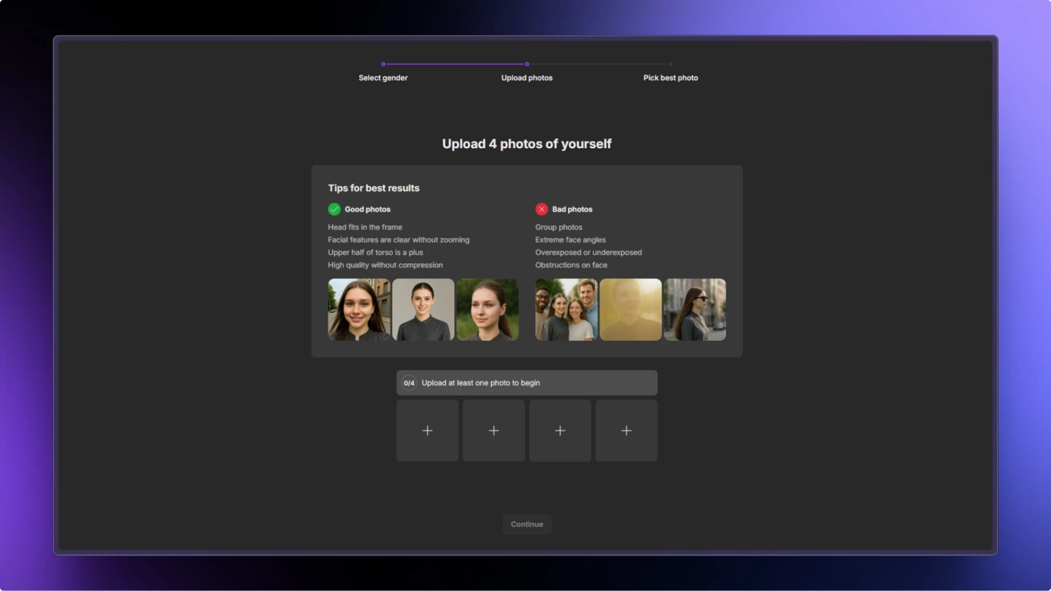Select the Upload photos step label
Viewport: 1051px width, 591px height.
pyautogui.click(x=527, y=78)
